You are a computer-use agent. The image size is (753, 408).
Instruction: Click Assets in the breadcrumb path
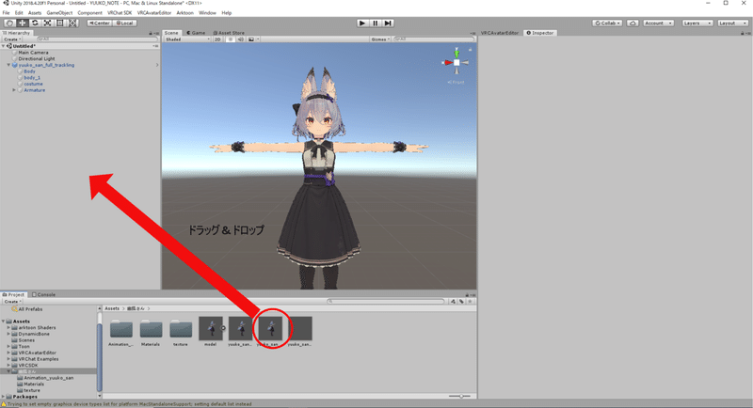click(x=112, y=308)
